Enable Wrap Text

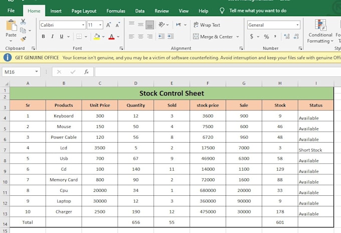(x=207, y=25)
